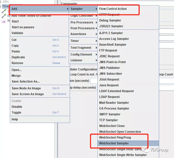Choose JSR223 Sampler
Image resolution: width=174 pixels, height=158 pixels.
click(x=111, y=26)
